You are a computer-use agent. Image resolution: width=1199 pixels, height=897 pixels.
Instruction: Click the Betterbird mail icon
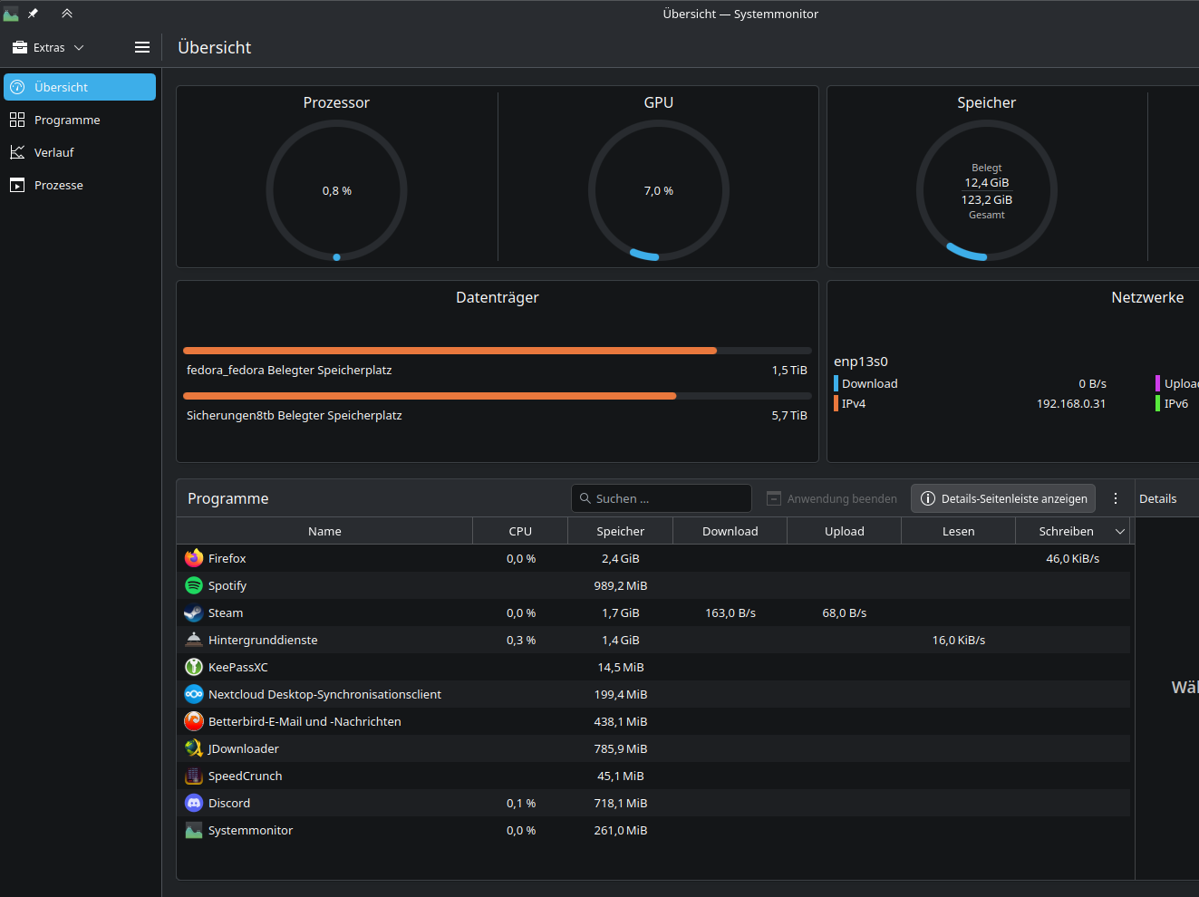pyautogui.click(x=194, y=721)
